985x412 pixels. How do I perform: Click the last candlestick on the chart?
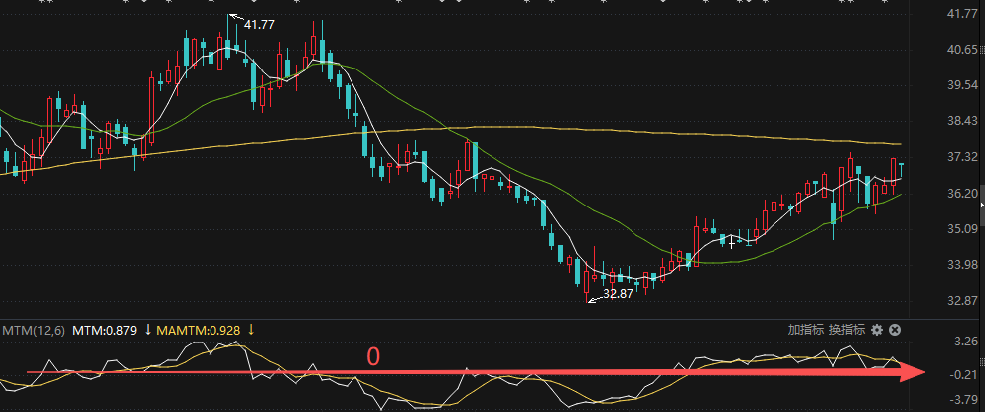point(902,164)
